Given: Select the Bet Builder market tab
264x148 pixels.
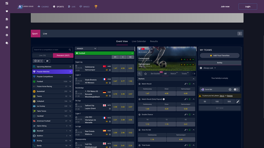Looking at the screenshot, I should click(155, 73).
